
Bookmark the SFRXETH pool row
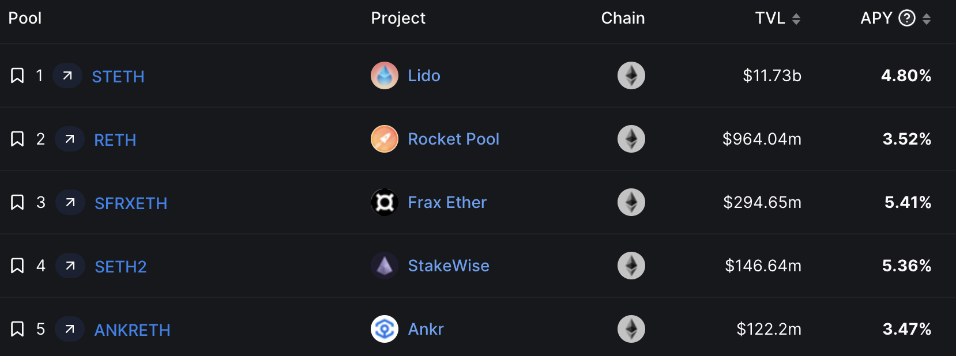17,202
